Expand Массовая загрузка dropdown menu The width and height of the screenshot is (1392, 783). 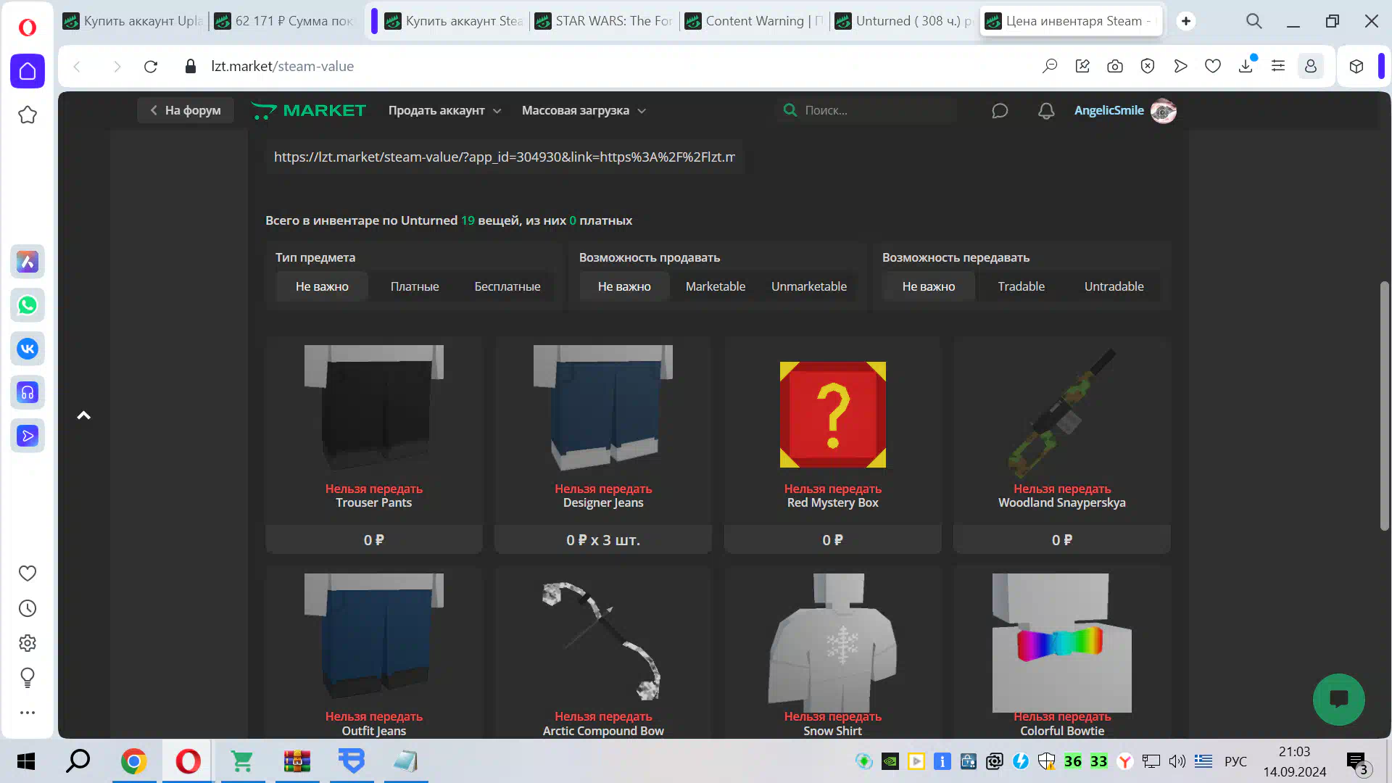pos(584,111)
